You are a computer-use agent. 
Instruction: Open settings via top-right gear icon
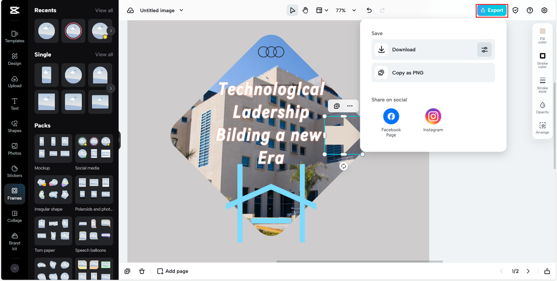click(544, 10)
